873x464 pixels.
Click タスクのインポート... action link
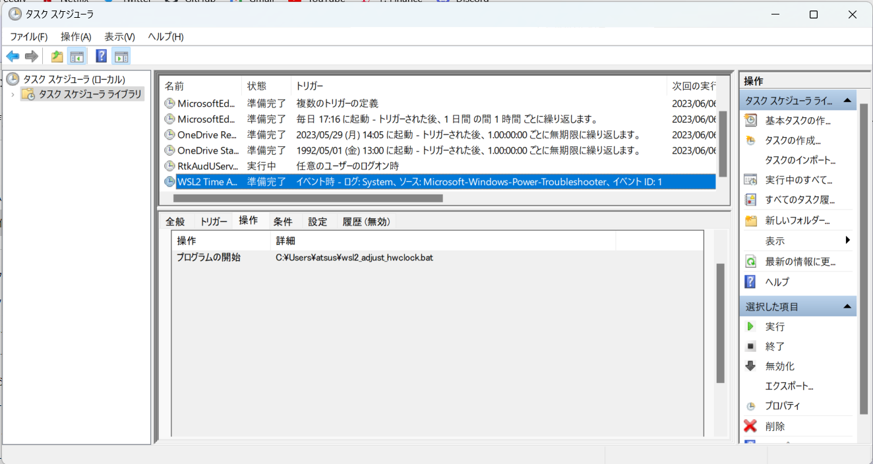click(x=800, y=160)
